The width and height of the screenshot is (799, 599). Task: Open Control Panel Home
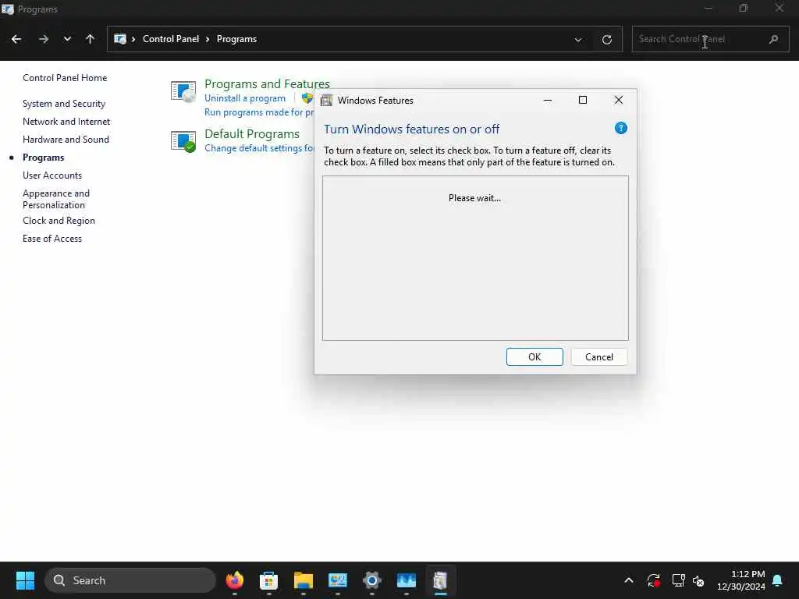(x=65, y=78)
